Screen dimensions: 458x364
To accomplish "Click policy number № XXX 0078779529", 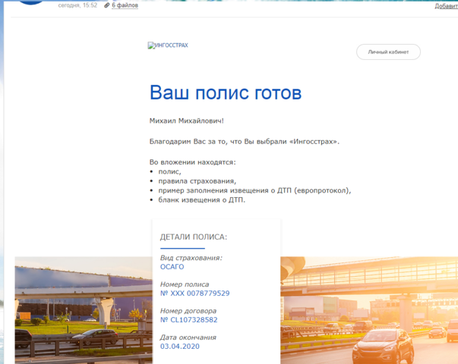I will [194, 293].
